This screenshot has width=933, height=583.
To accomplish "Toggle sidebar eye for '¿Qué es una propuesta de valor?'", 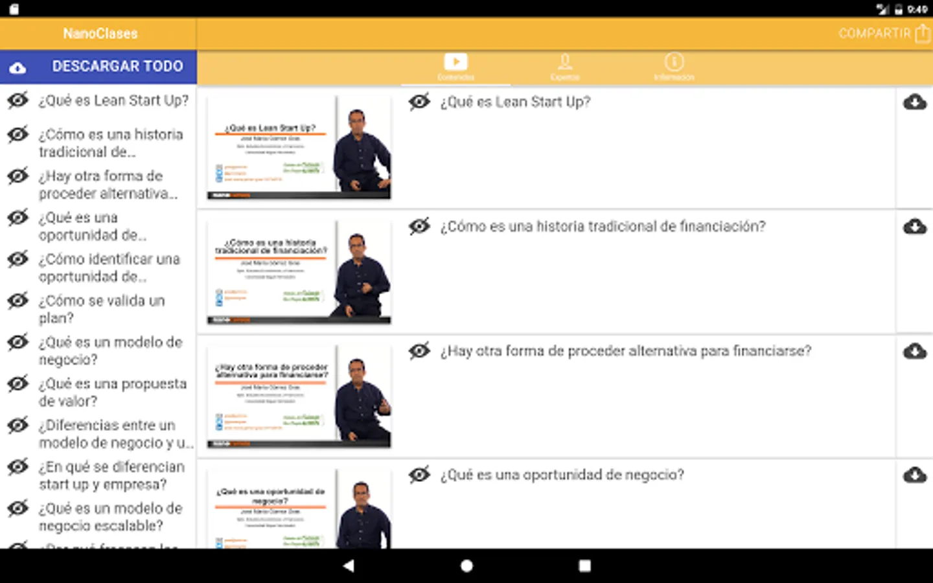I will tap(18, 383).
